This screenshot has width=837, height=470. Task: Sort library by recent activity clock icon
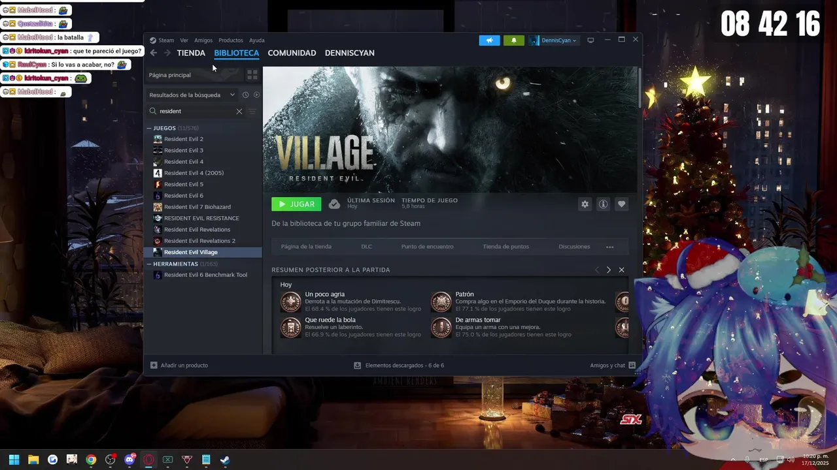coord(245,95)
